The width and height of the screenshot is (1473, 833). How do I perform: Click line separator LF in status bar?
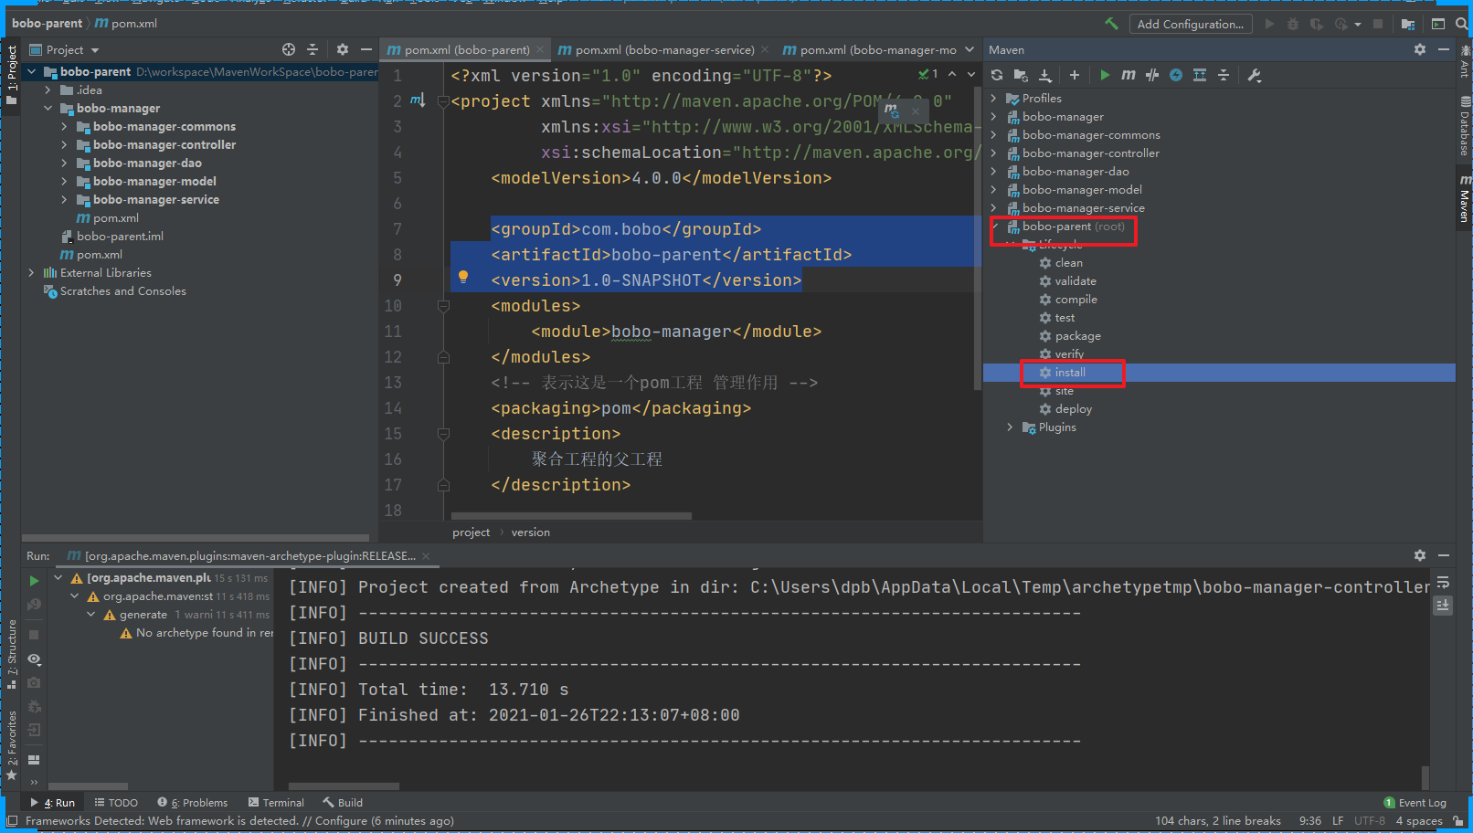(1337, 820)
